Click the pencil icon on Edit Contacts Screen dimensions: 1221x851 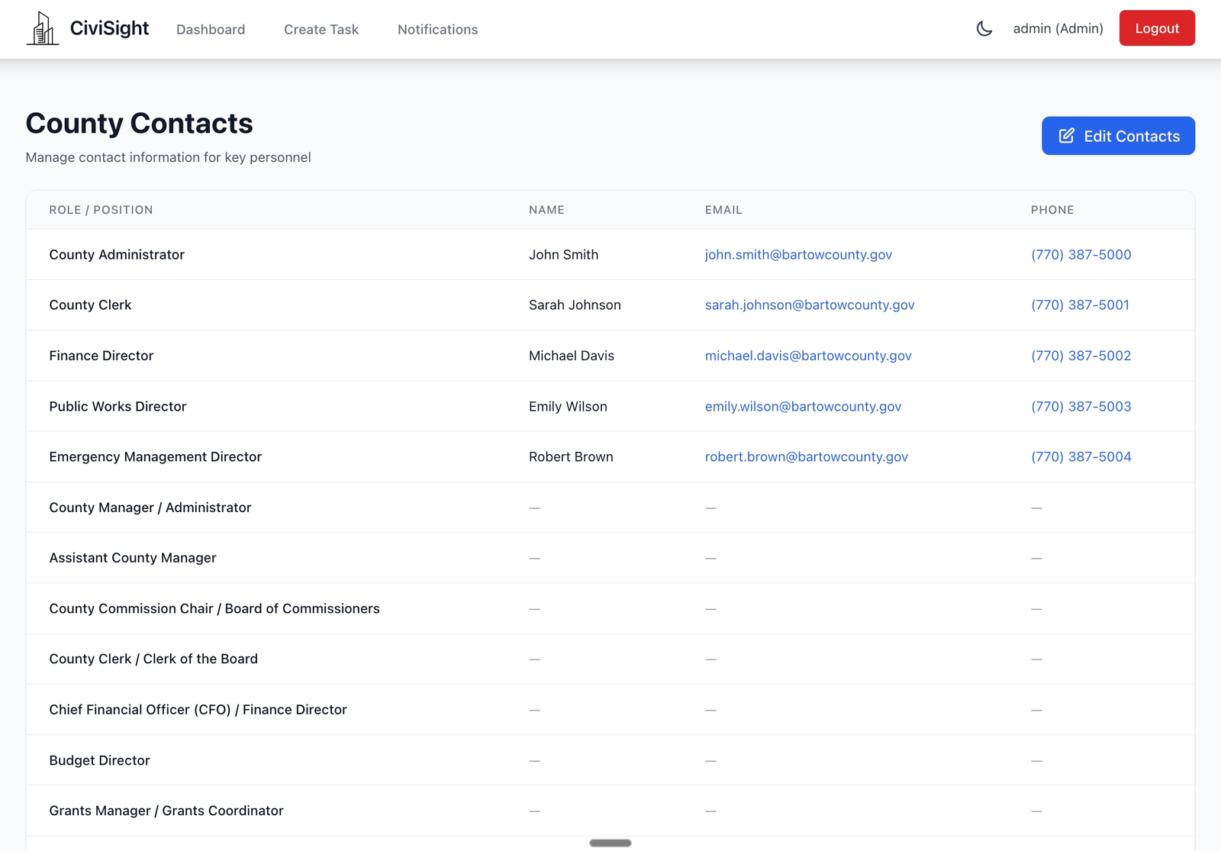coord(1066,136)
